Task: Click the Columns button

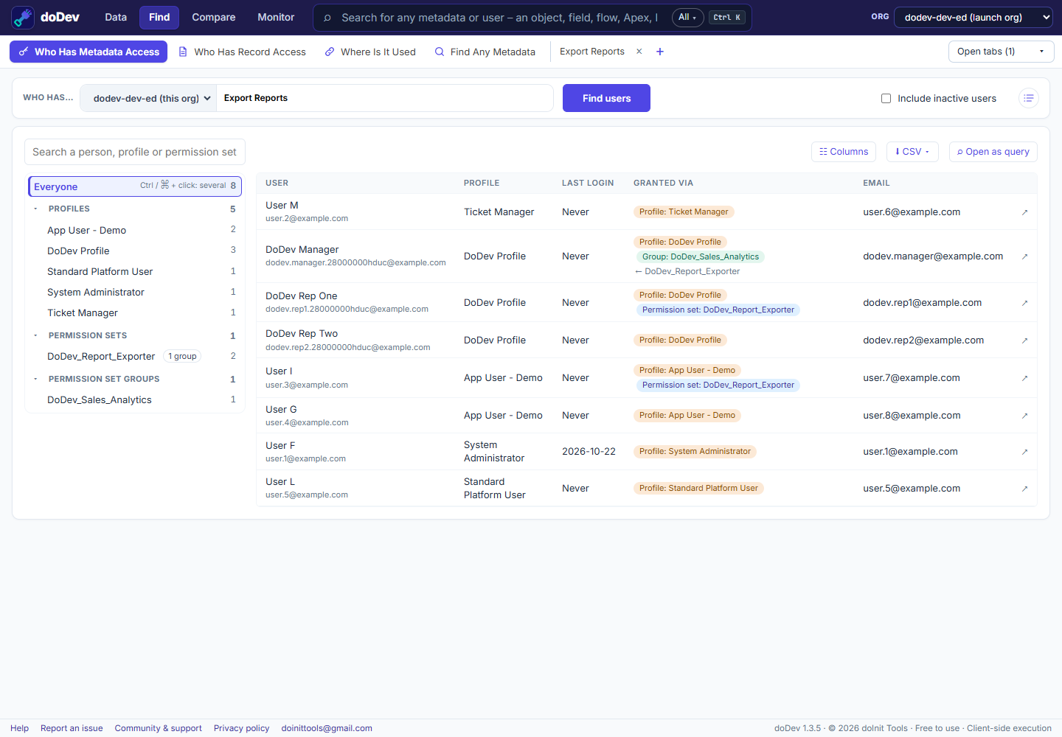Action: (x=844, y=152)
